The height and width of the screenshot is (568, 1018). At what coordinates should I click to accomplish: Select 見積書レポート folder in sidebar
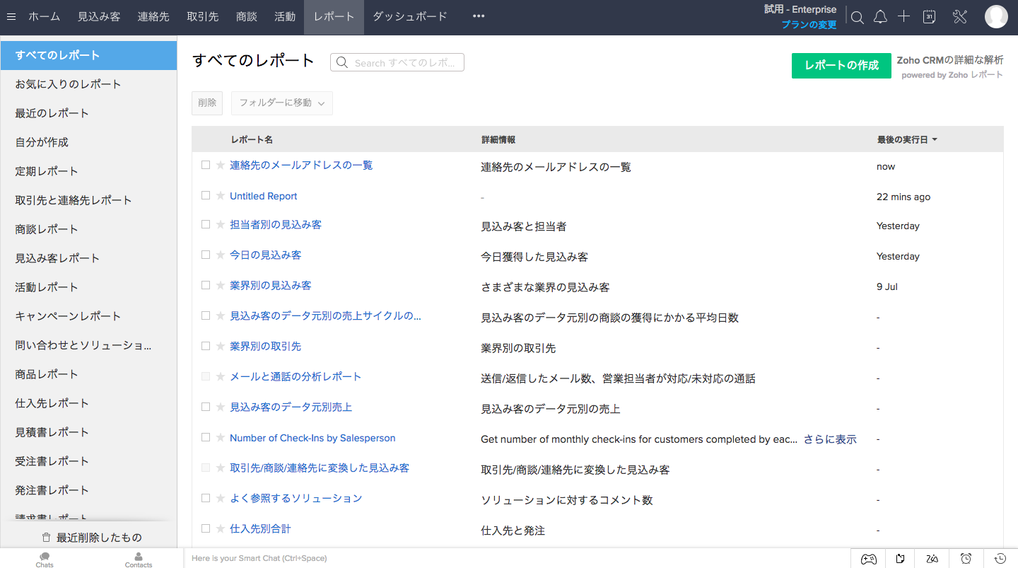88,432
